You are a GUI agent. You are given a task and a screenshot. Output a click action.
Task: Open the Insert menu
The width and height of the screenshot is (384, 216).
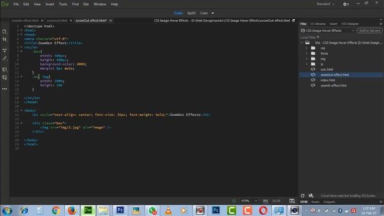[x=50, y=4]
